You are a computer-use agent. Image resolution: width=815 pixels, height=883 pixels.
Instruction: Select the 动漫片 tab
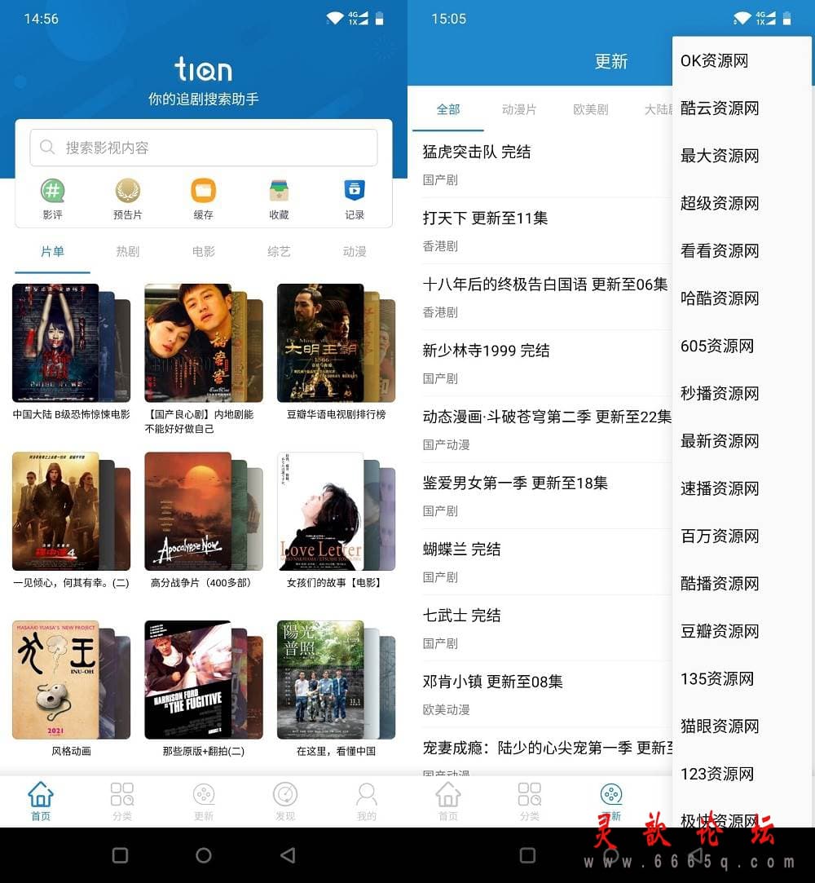click(519, 109)
